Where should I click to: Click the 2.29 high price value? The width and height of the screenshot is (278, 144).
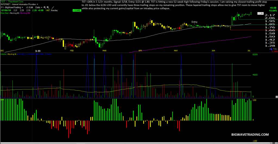pos(22,11)
